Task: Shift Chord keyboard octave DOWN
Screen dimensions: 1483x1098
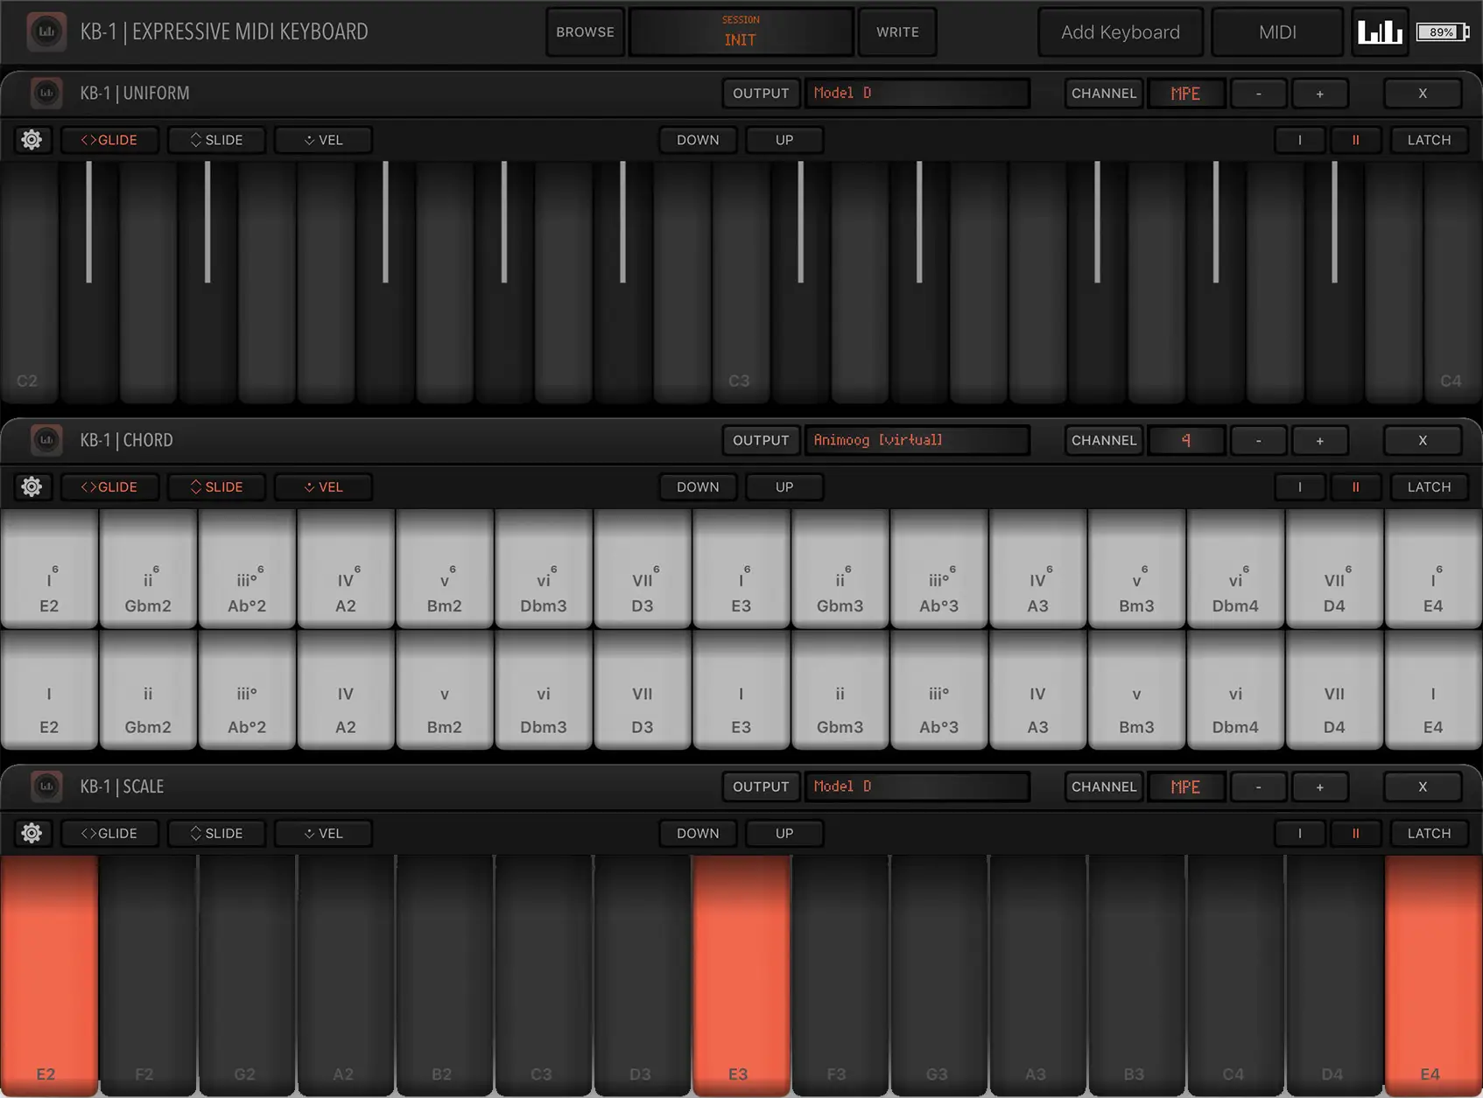Action: (698, 487)
